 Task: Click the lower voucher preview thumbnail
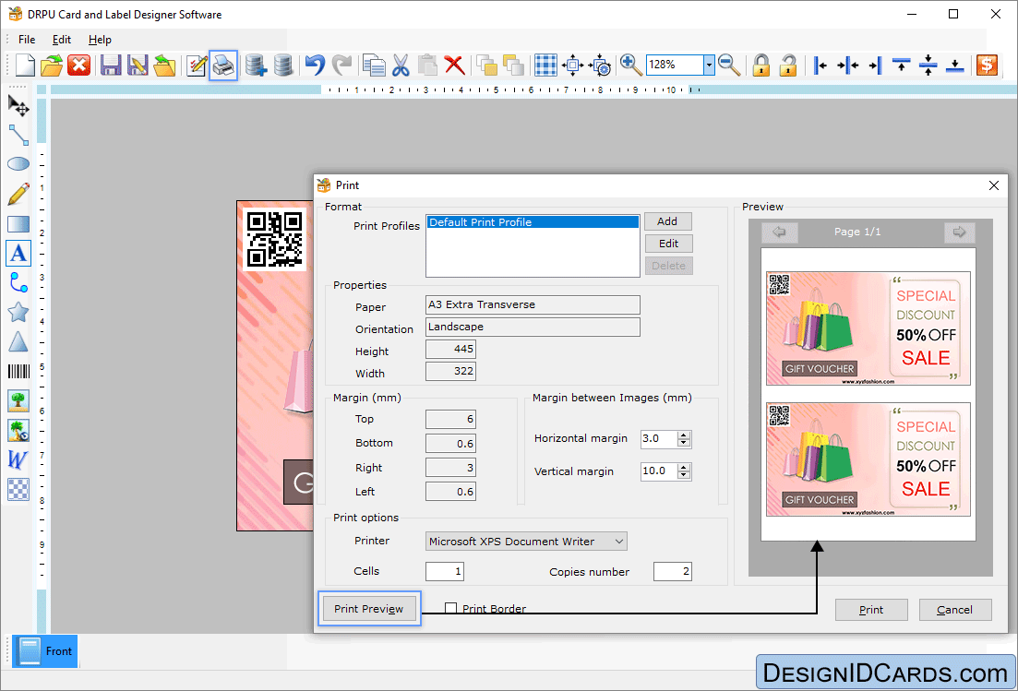coord(868,459)
